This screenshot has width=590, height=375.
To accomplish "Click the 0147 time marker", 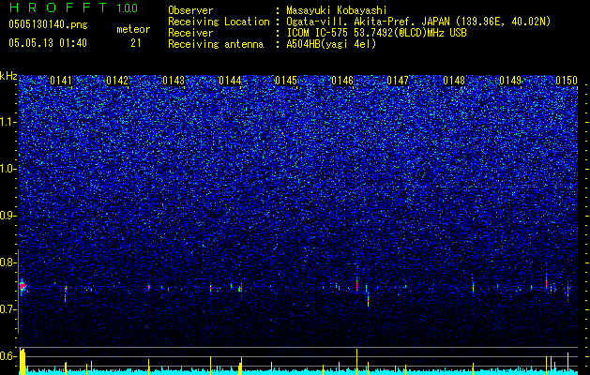I will (x=398, y=81).
